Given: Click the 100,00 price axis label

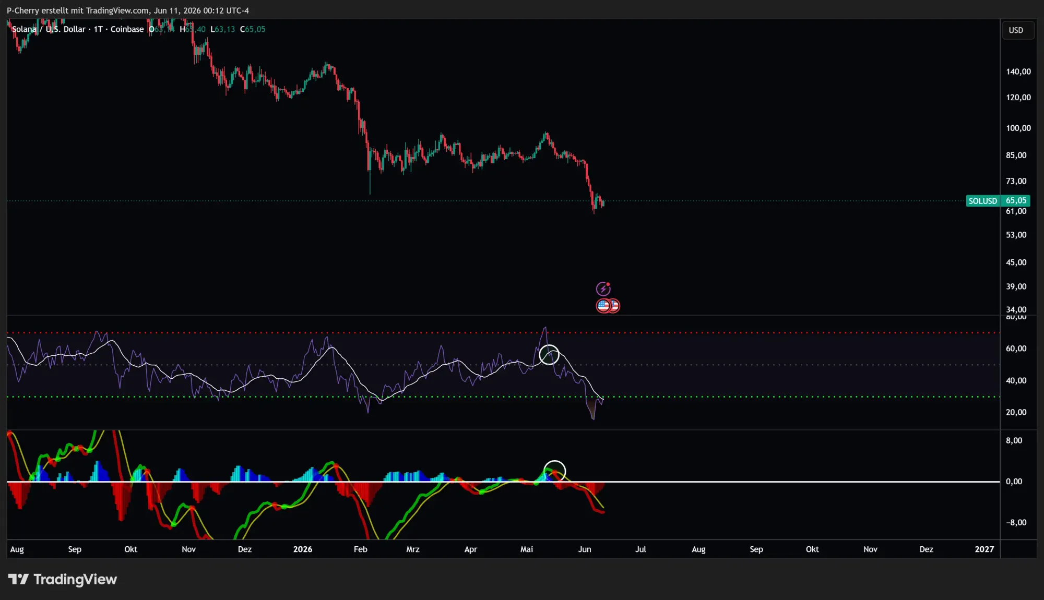Looking at the screenshot, I should 1018,128.
